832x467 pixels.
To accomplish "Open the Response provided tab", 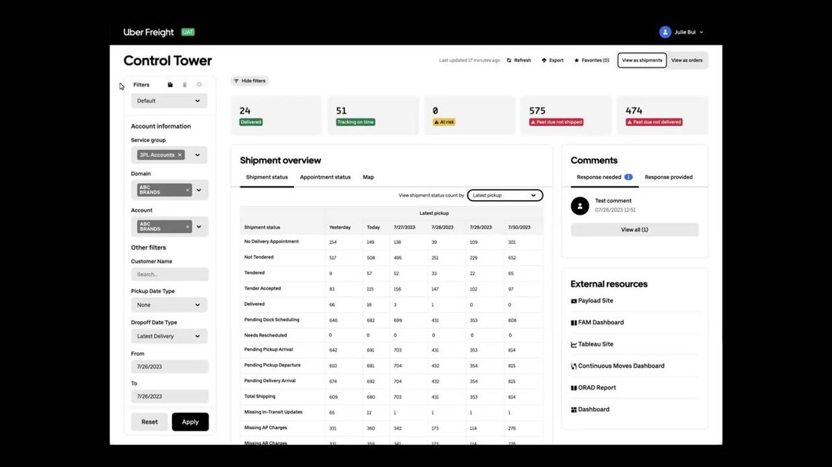I will coord(668,177).
